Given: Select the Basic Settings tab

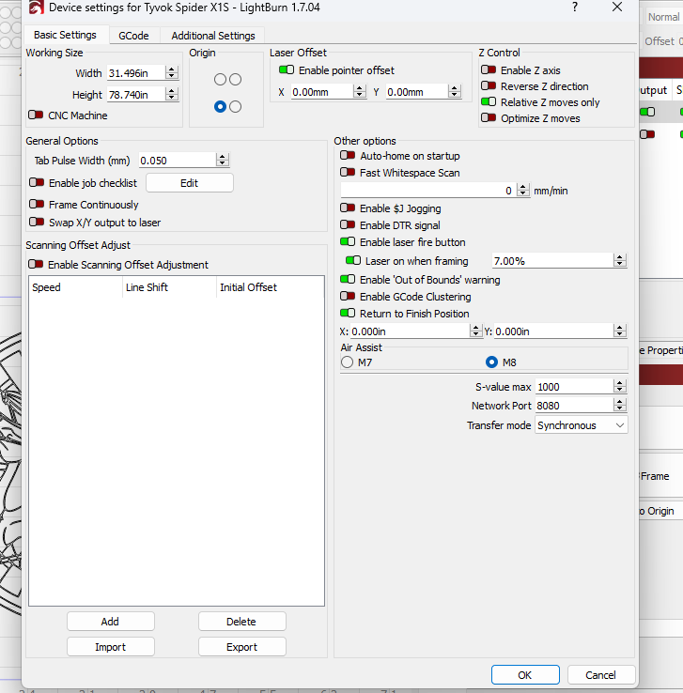Looking at the screenshot, I should click(65, 35).
